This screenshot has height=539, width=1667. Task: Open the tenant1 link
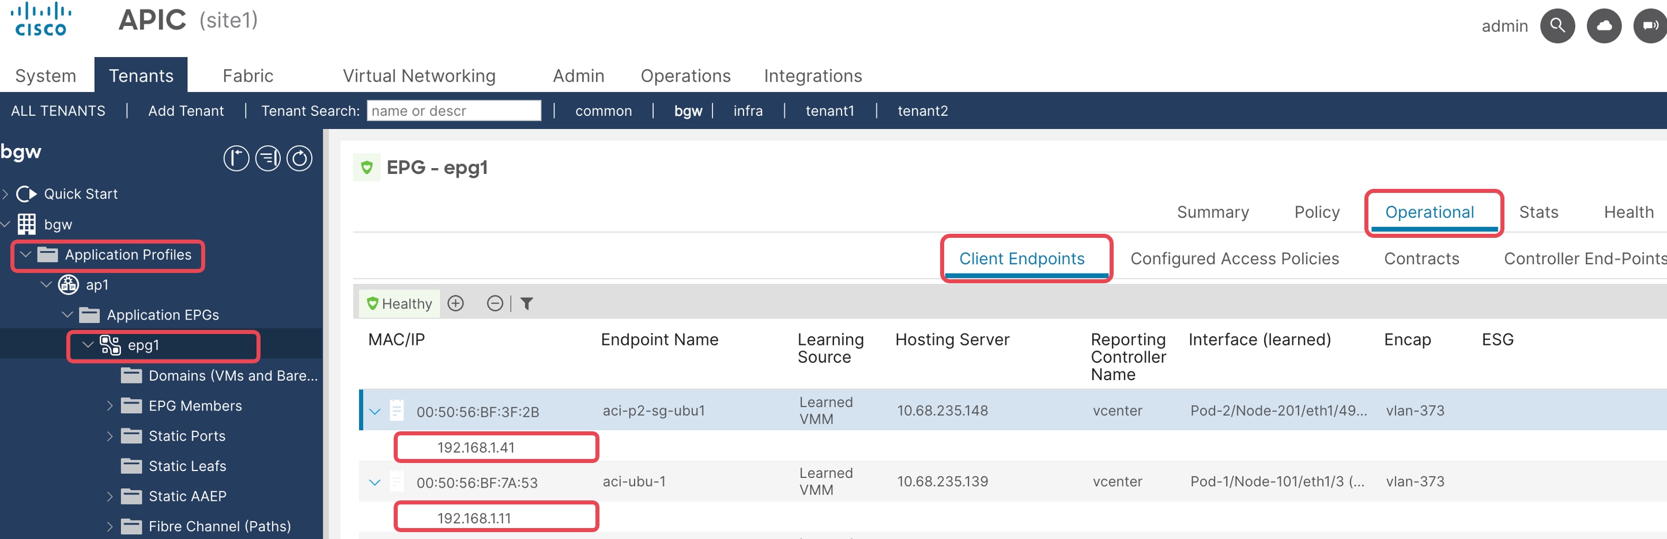829,111
